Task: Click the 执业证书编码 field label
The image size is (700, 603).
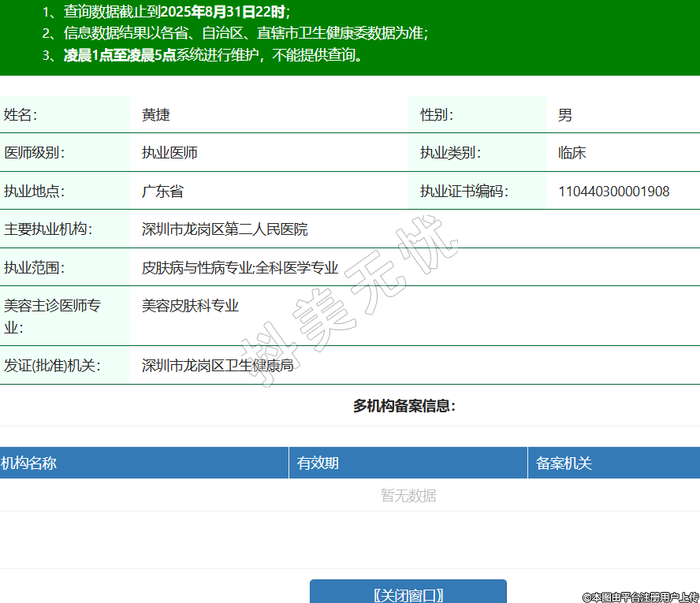Action: coord(464,192)
